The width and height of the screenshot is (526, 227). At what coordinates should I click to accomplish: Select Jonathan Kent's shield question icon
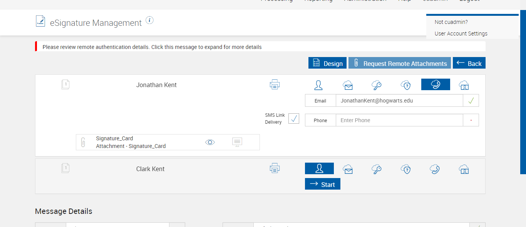coord(406,85)
